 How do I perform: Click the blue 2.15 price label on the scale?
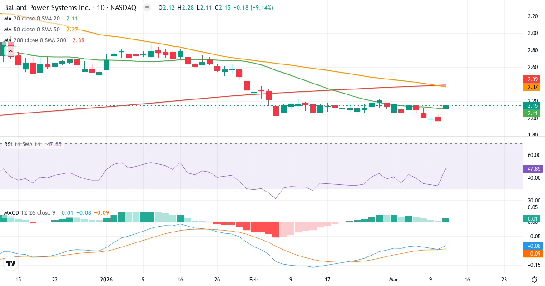pyautogui.click(x=531, y=105)
